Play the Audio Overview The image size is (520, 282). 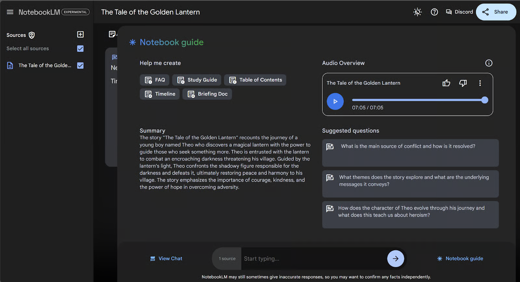coord(335,101)
